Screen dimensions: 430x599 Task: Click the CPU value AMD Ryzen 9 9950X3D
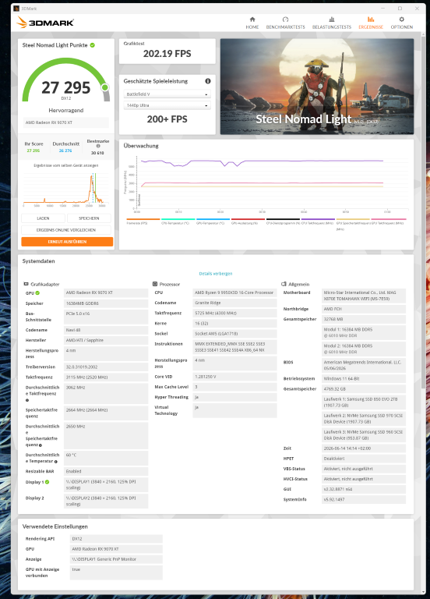click(x=234, y=292)
